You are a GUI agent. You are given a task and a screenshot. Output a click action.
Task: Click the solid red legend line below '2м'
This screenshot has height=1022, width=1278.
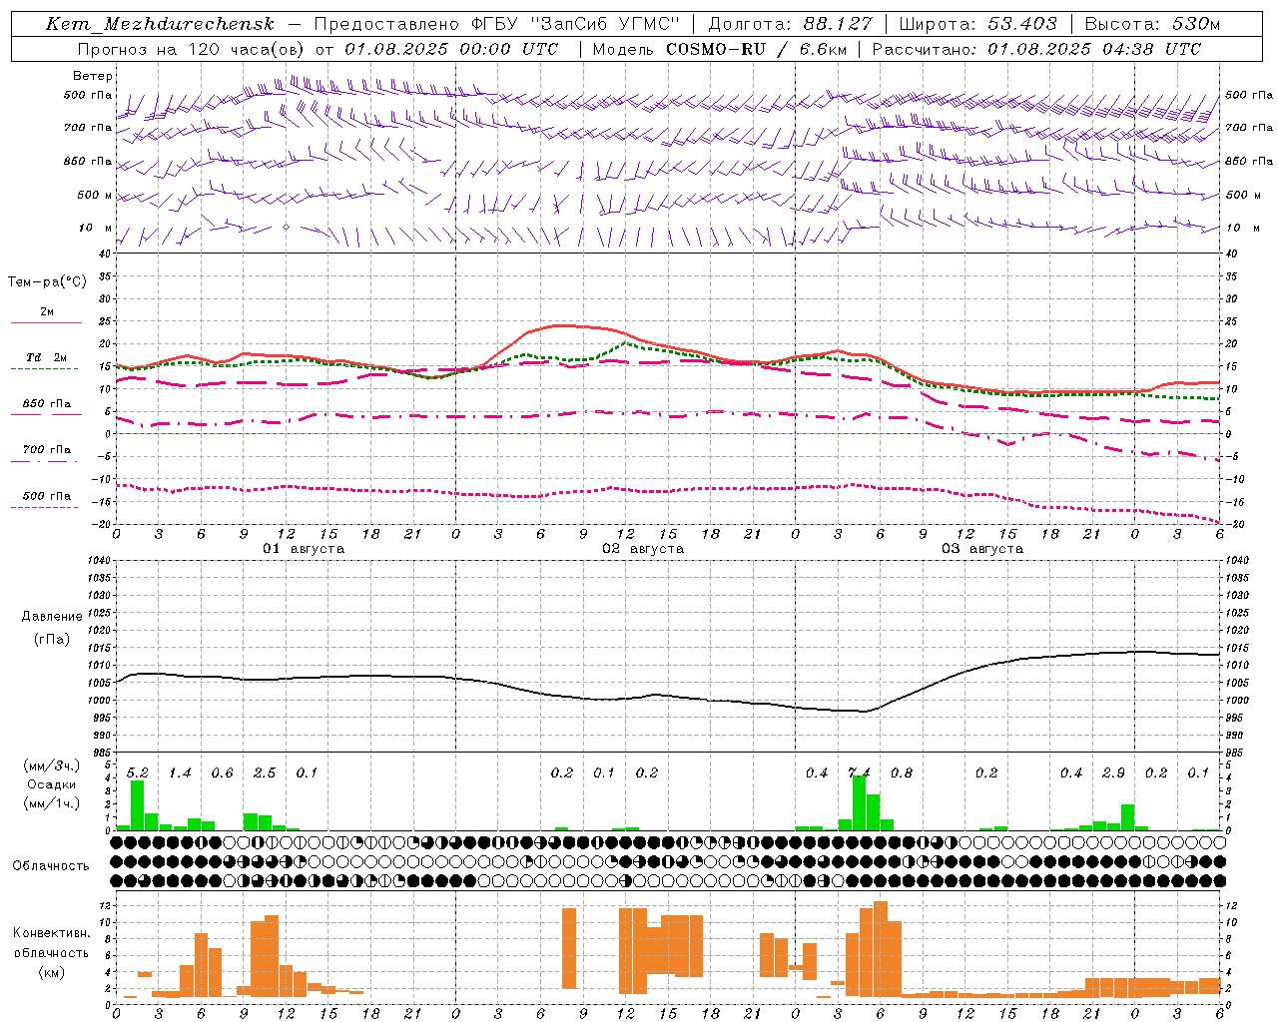pos(46,323)
